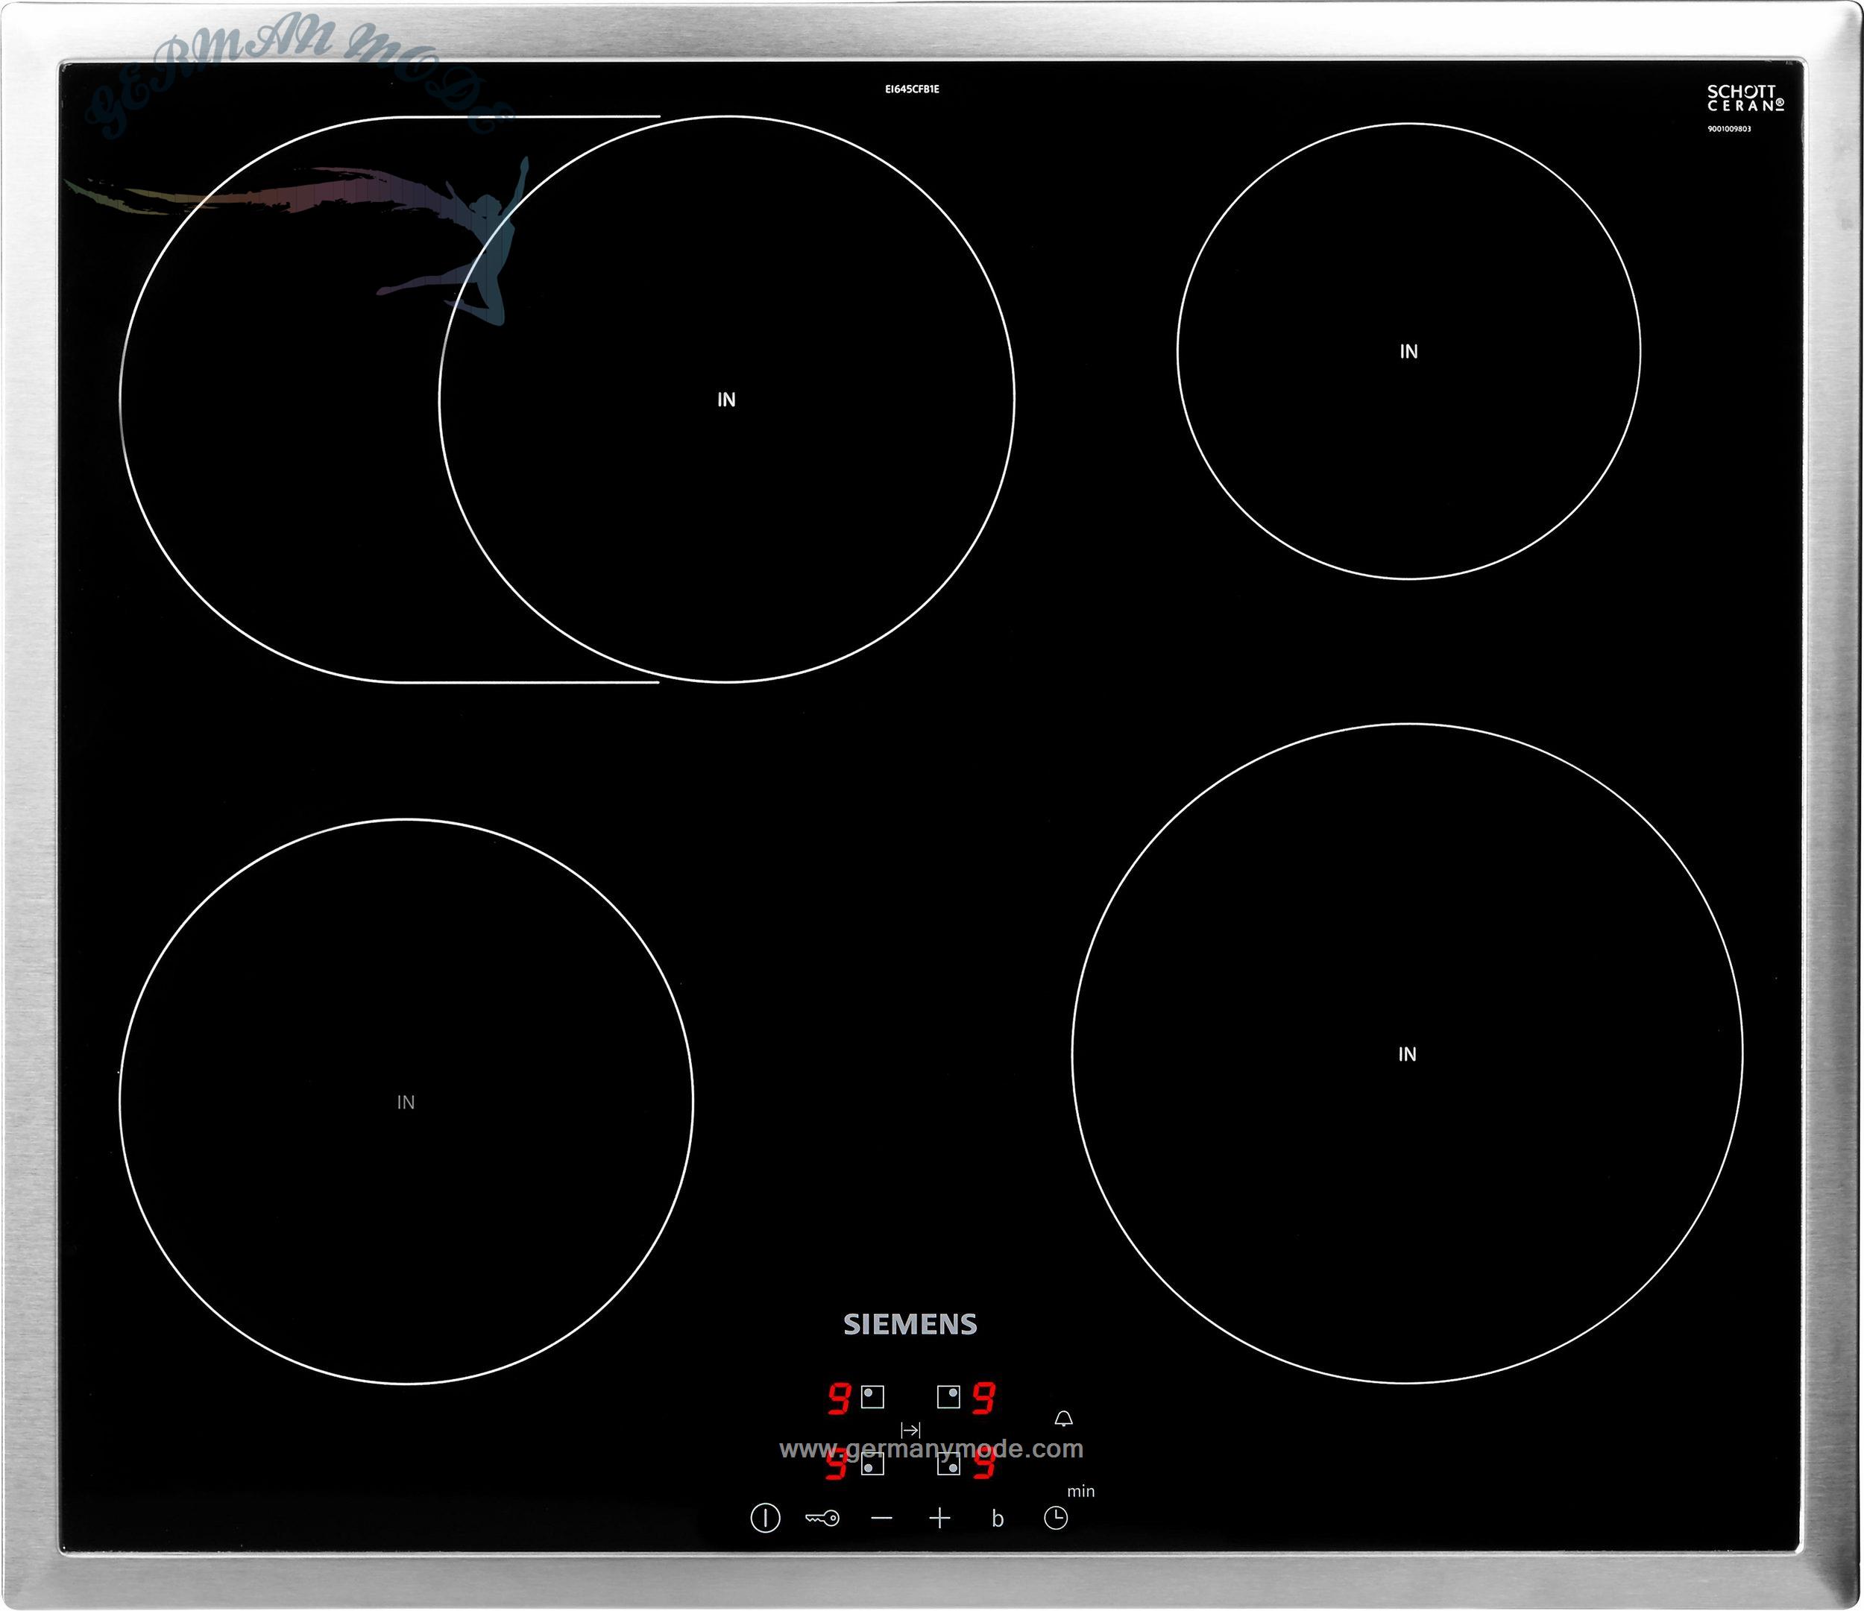The height and width of the screenshot is (1611, 1864).
Task: Tap the arrow-between-bars zone extension symbol
Action: click(x=910, y=1429)
